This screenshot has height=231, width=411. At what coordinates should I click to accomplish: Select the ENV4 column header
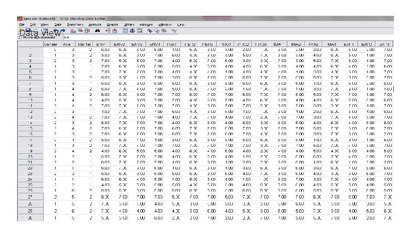[x=155, y=44]
